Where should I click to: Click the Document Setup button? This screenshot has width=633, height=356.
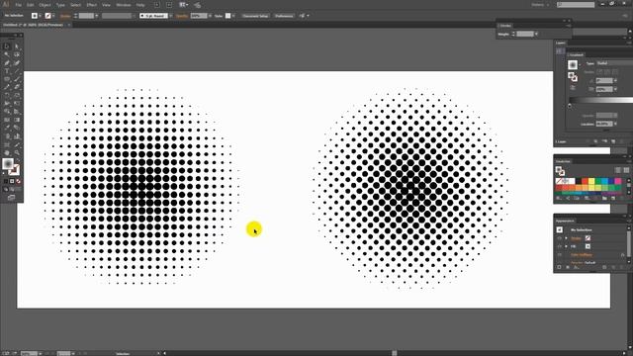(255, 16)
